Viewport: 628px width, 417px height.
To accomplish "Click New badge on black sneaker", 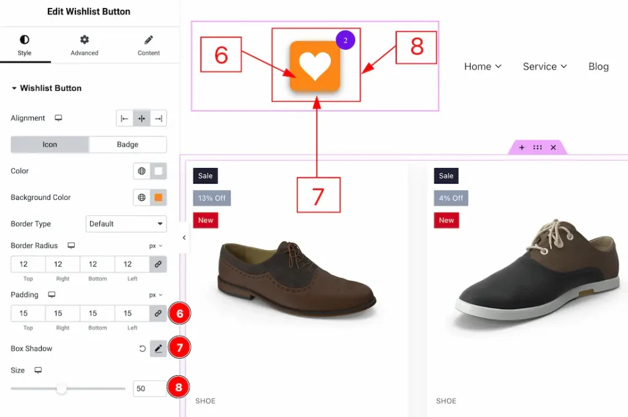I will pos(446,220).
